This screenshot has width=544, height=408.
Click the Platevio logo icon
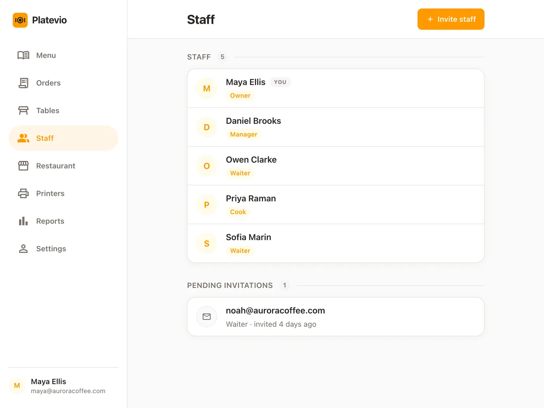[20, 20]
